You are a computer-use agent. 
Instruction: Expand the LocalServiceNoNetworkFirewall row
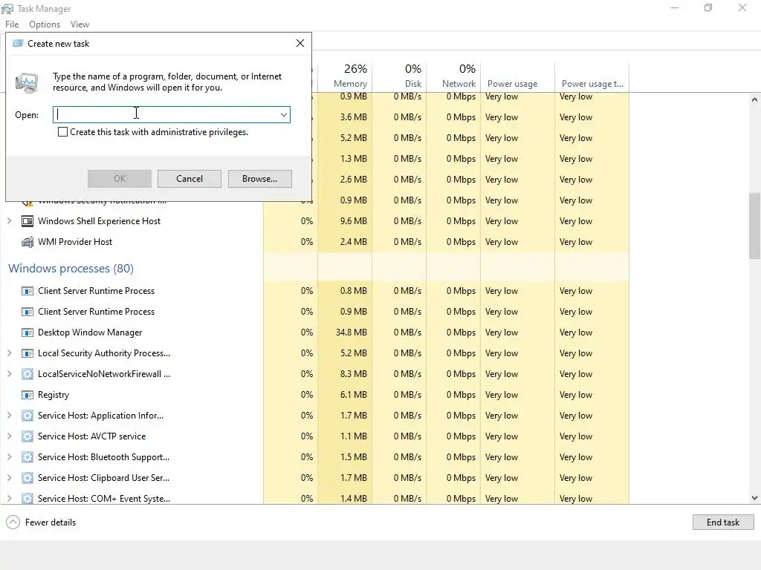(9, 374)
